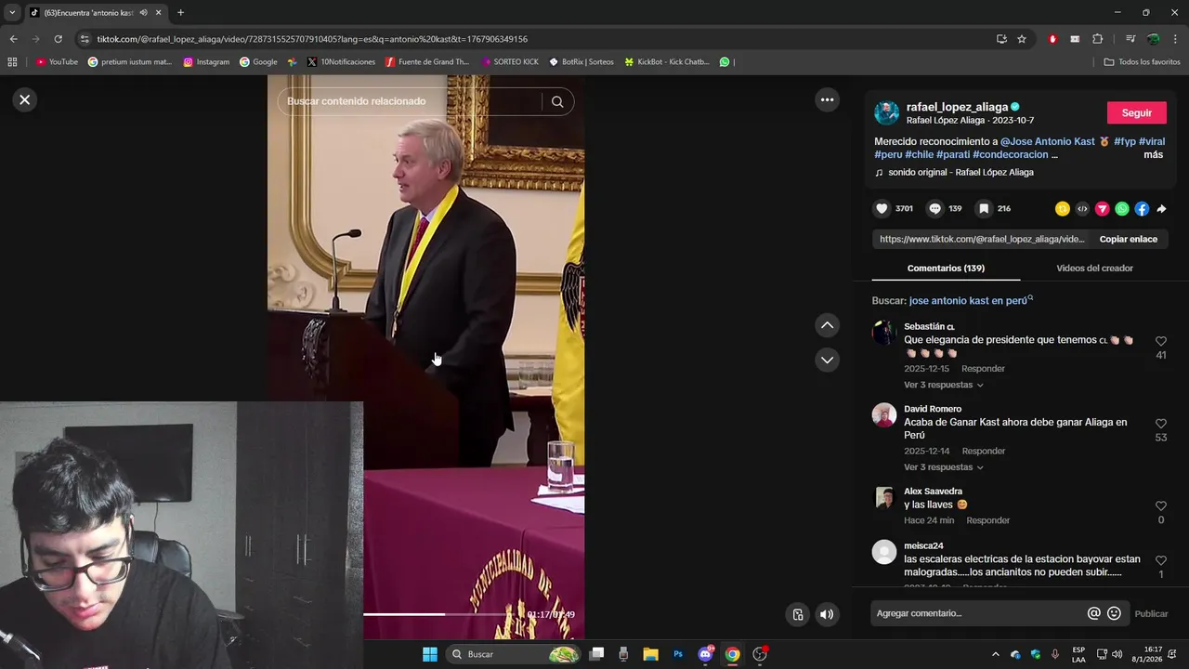Go to next video with down chevron
Viewport: 1189px width, 669px height.
coord(827,360)
